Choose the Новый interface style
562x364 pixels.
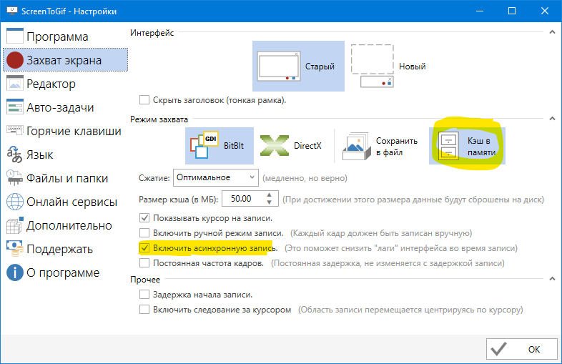pos(389,66)
